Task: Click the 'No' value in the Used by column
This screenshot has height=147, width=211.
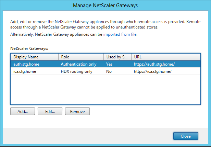Action: tap(109, 71)
